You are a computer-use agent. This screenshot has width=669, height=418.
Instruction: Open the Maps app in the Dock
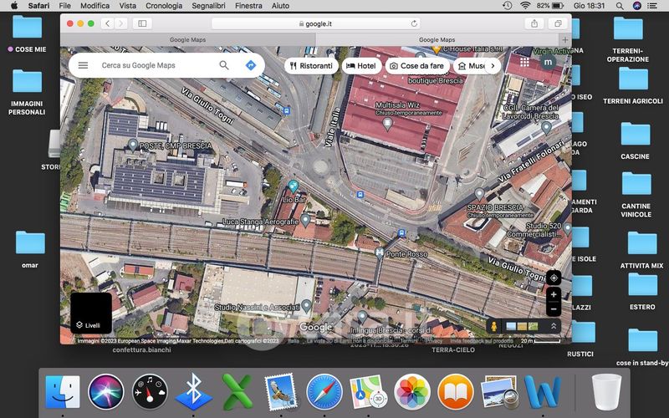pyautogui.click(x=368, y=391)
